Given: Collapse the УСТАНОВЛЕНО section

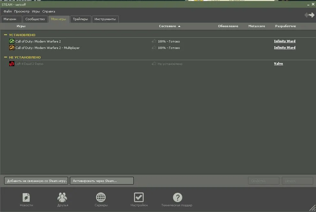Looking at the screenshot, I should (x=5, y=35).
